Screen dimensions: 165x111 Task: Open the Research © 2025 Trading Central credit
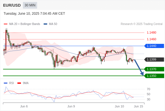click(142, 24)
